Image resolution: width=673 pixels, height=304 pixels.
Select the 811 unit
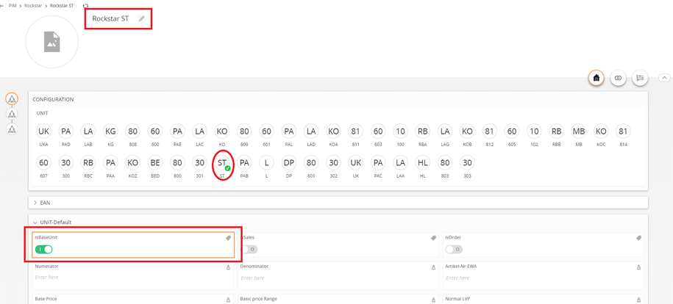(356, 131)
